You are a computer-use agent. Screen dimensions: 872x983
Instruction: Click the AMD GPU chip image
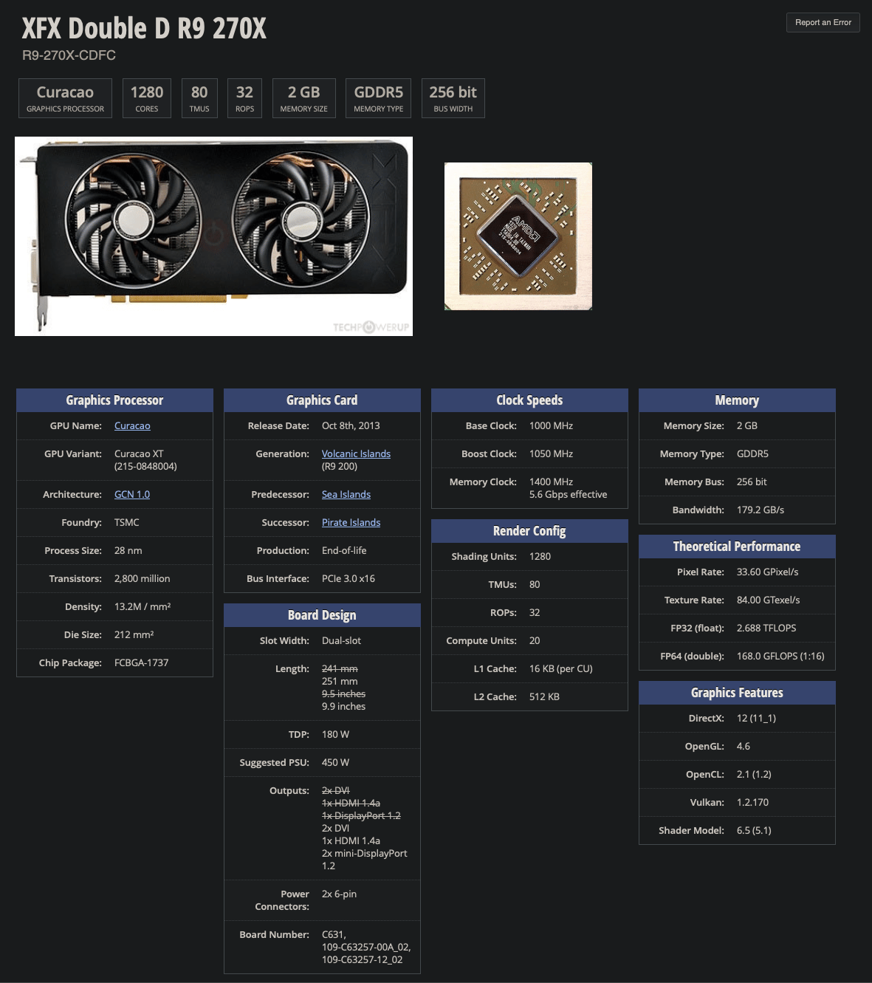tap(518, 236)
